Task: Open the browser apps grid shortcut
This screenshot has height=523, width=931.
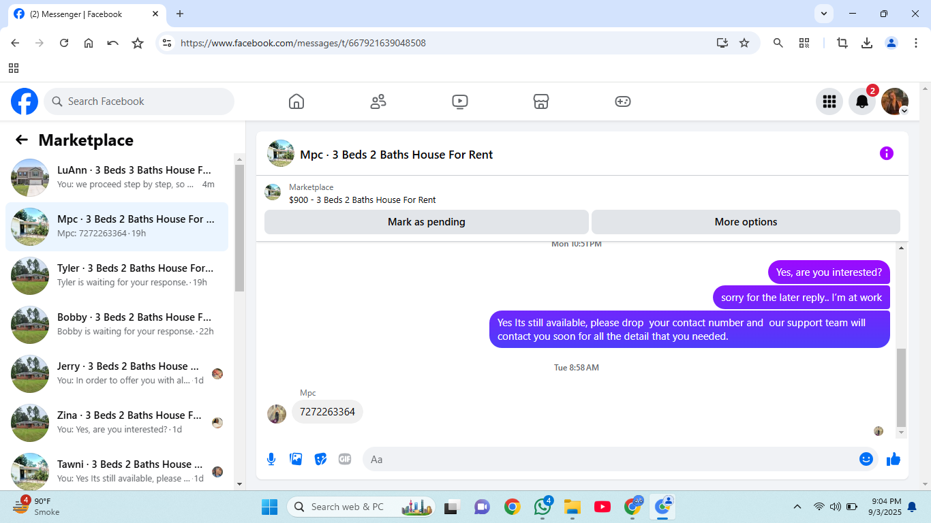Action: [14, 68]
